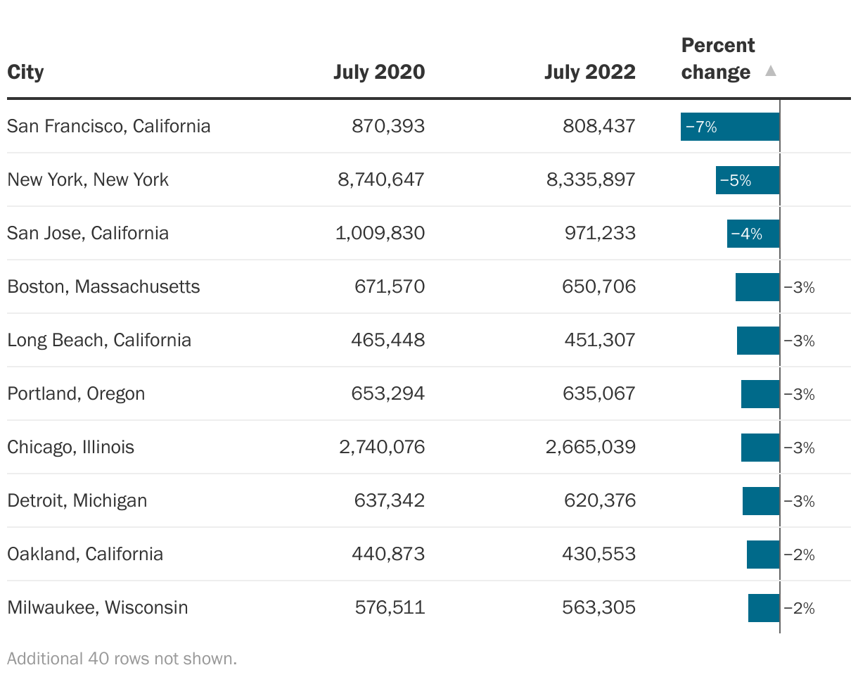Click the Percent change column header
Viewport: 858px width, 677px height.
tap(717, 59)
